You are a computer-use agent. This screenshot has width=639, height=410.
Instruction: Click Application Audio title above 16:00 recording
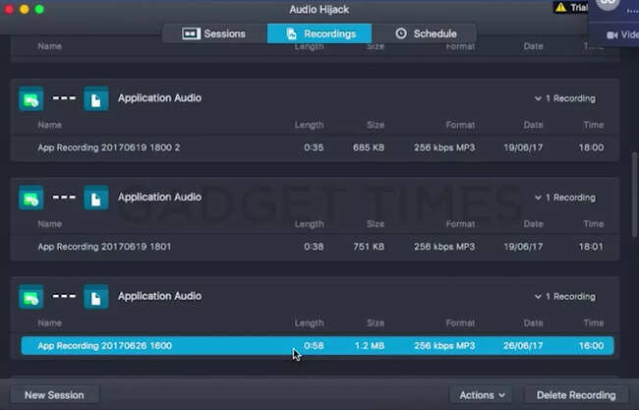click(x=159, y=296)
